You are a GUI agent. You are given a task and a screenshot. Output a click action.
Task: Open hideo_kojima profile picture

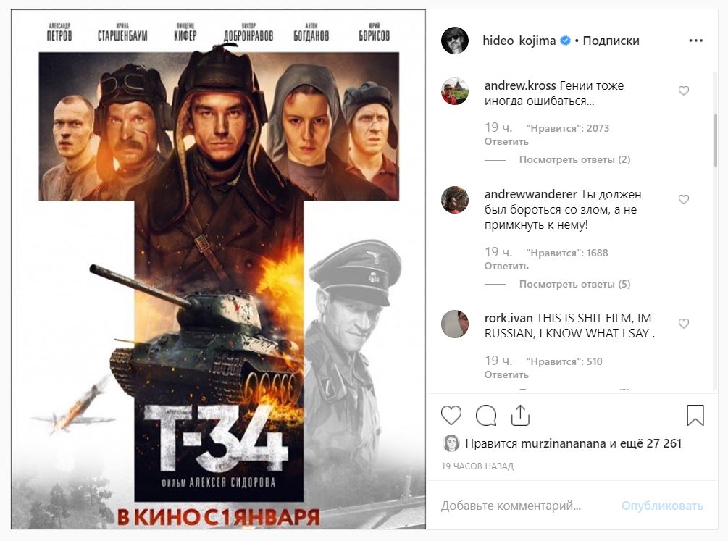[x=454, y=41]
